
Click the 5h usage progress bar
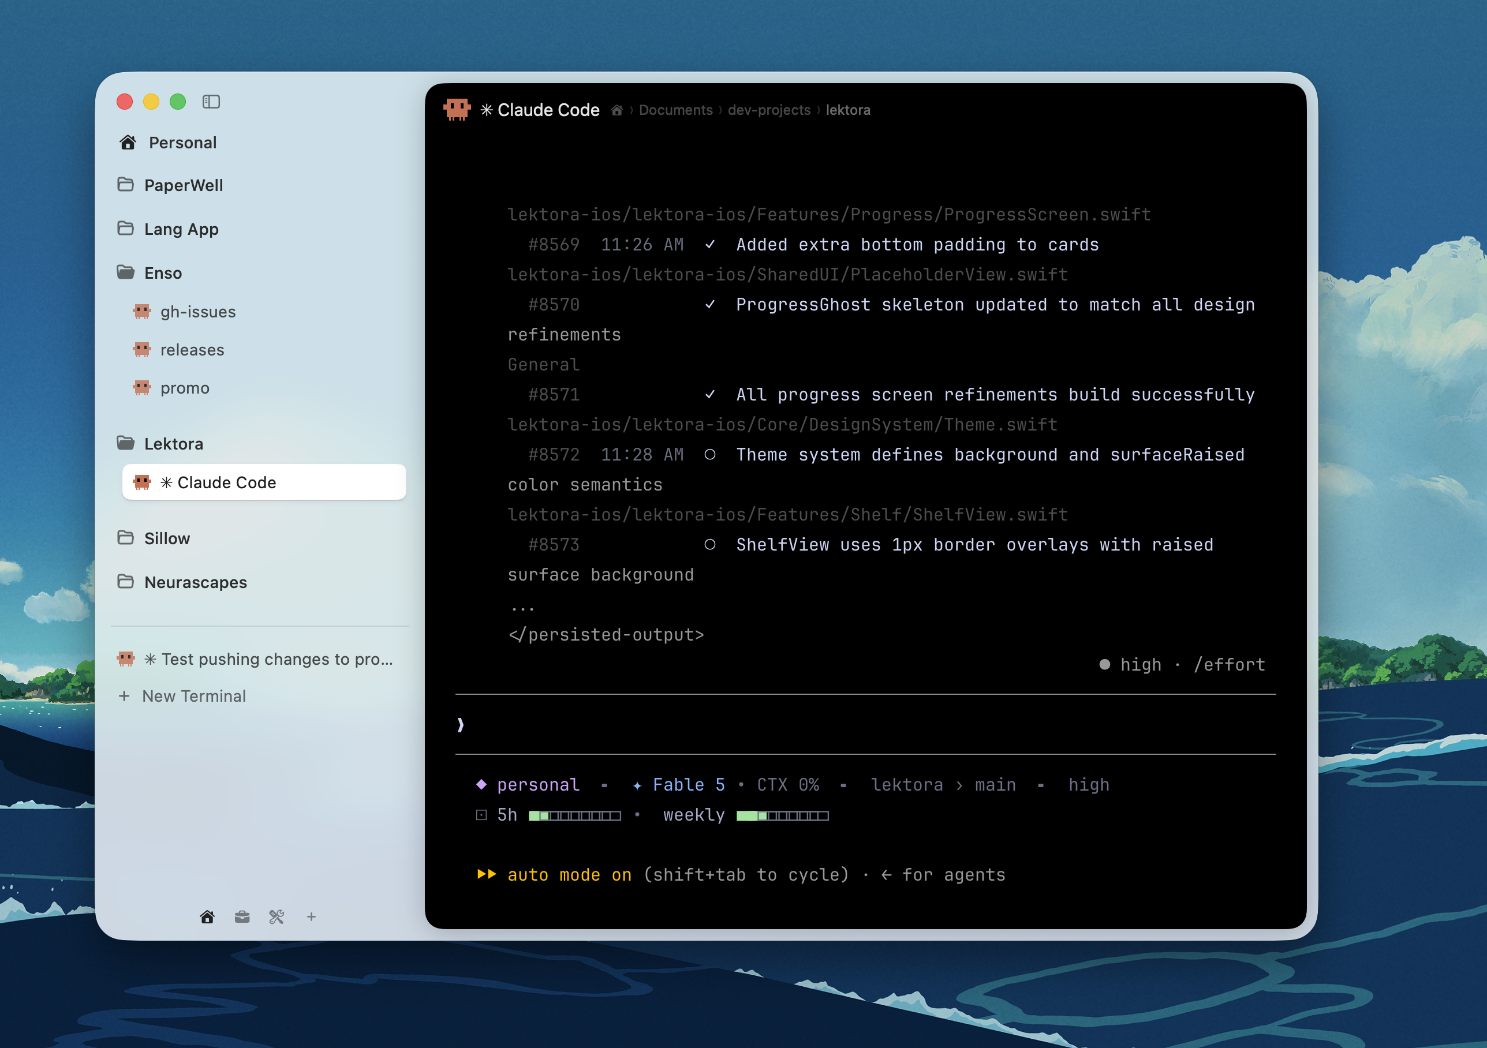click(x=574, y=815)
